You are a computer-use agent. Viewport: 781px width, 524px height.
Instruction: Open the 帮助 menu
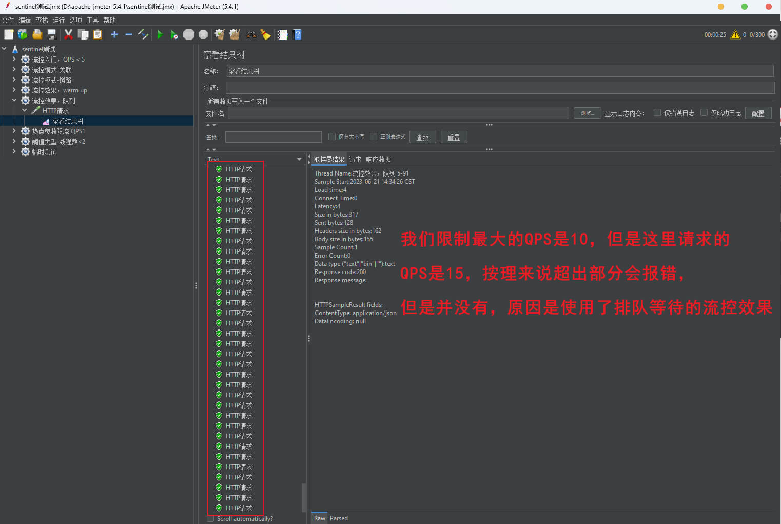pos(109,20)
